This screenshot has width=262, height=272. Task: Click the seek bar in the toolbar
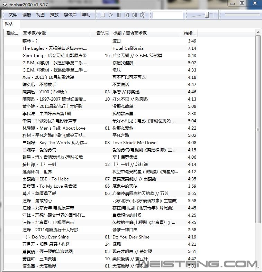point(242,15)
